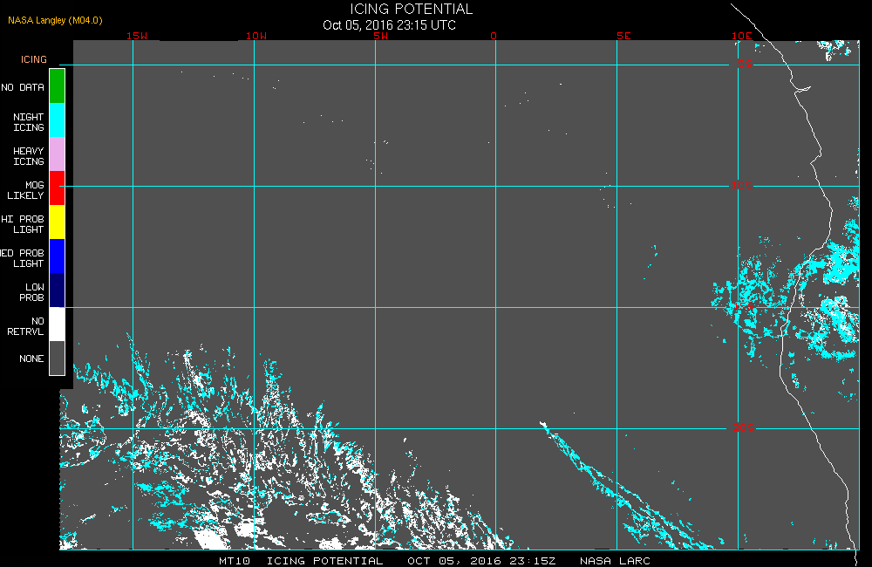The height and width of the screenshot is (567, 872).
Task: Click the dark navy LOW PROB swatch
Action: click(x=58, y=290)
